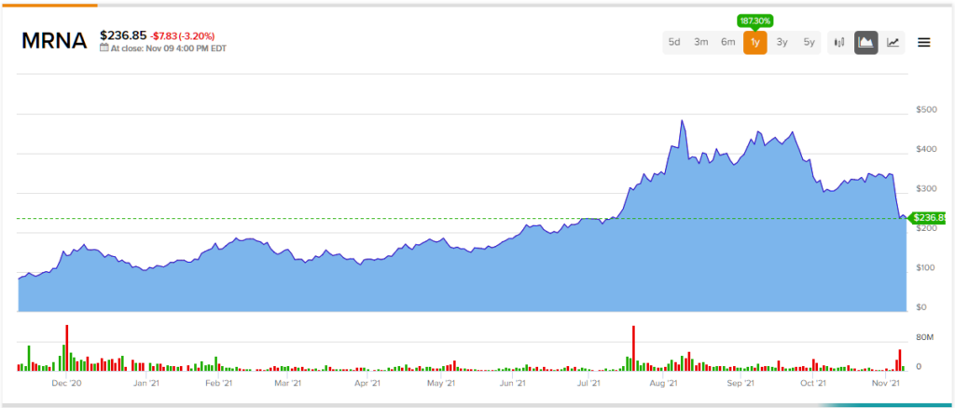
Task: Click the tall red volume bar in late July '21
Action: [x=633, y=347]
